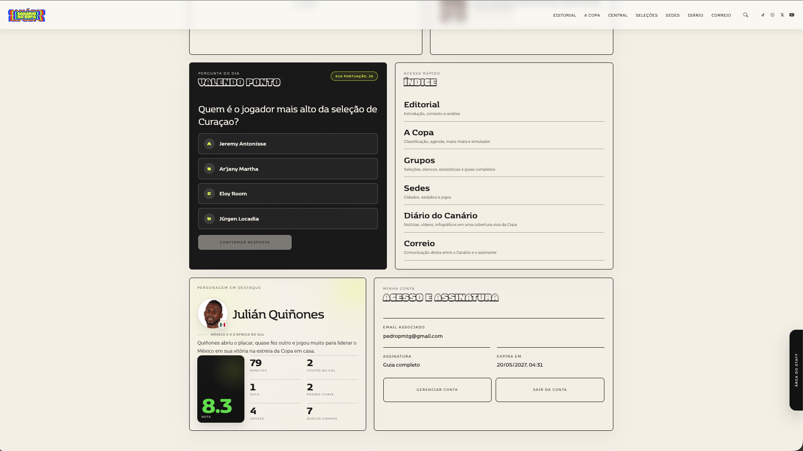Click the Gerenciar Conta button
The width and height of the screenshot is (803, 451).
tap(437, 390)
